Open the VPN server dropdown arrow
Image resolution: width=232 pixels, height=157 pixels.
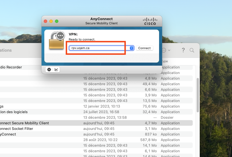(x=132, y=48)
